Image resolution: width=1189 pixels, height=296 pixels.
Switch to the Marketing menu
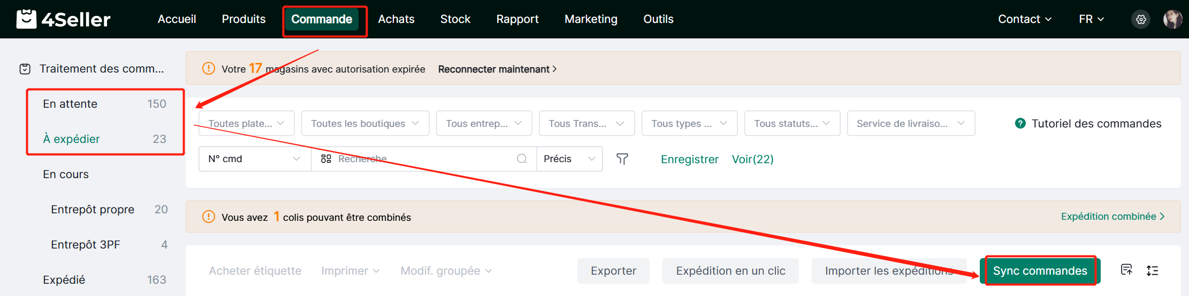click(591, 19)
